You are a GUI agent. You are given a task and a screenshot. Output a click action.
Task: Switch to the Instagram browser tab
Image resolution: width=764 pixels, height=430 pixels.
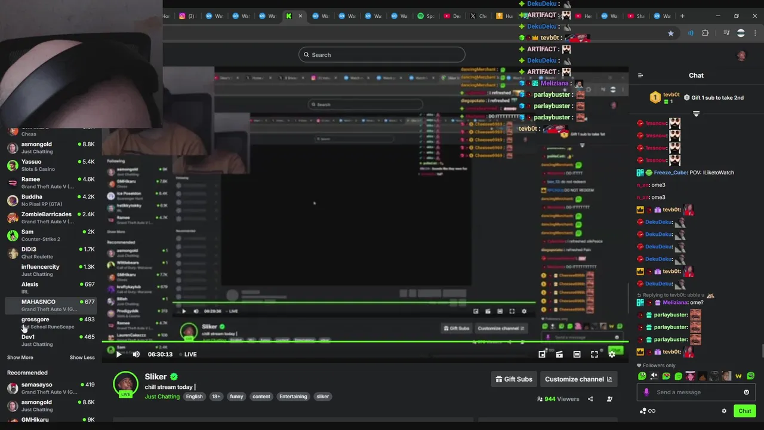[187, 16]
